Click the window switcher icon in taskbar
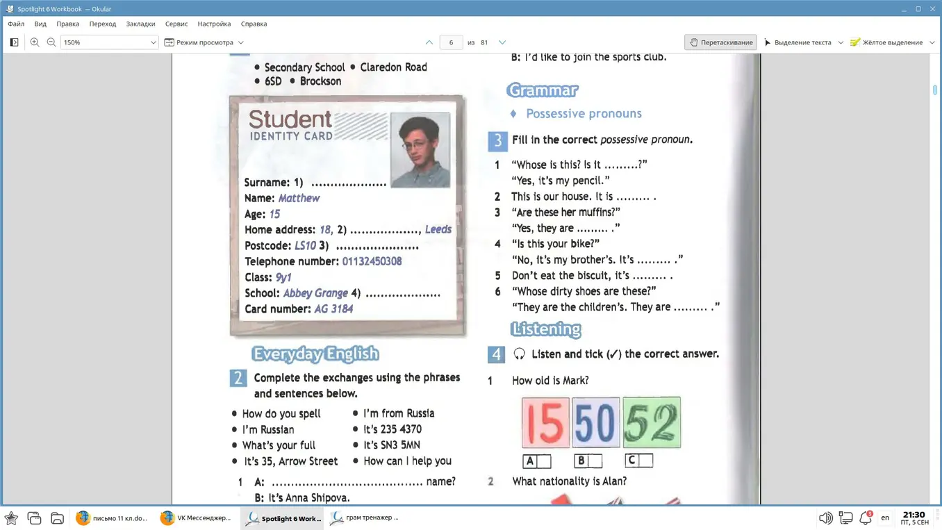 coord(34,517)
